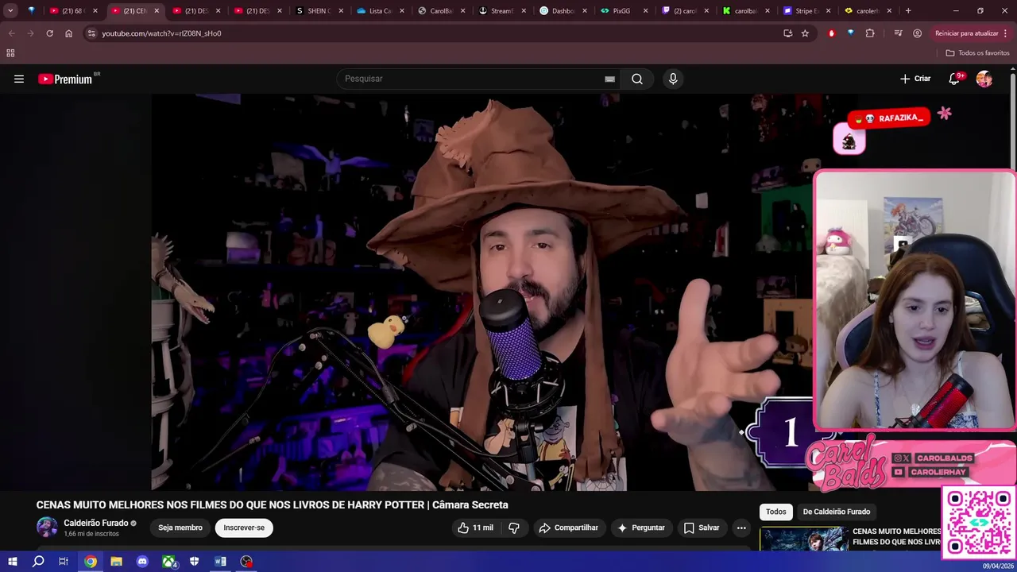1017x572 pixels.
Task: Click the install/cast screen icon in address bar
Action: click(x=787, y=33)
